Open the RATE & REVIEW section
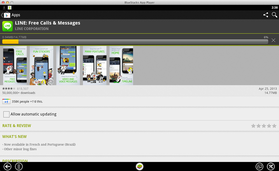This screenshot has height=171, width=279. pyautogui.click(x=16, y=126)
